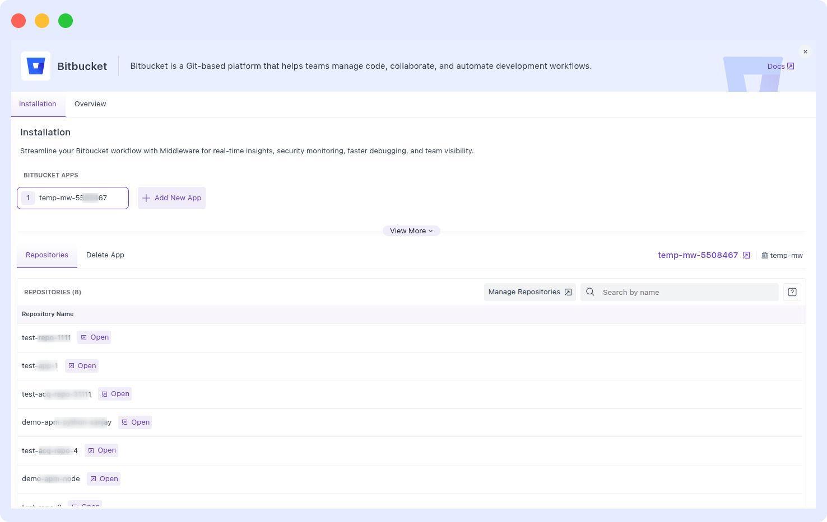Open the Repositories tab

point(47,255)
